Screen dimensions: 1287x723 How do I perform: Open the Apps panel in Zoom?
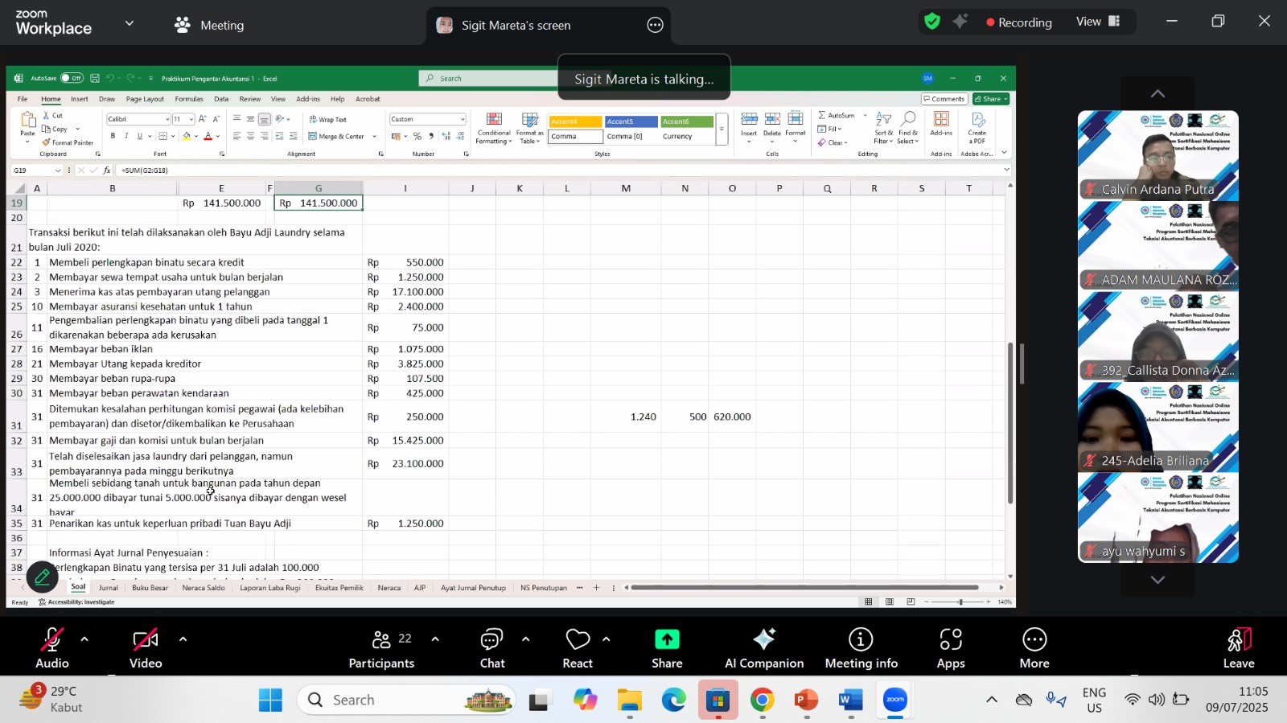pos(950,648)
